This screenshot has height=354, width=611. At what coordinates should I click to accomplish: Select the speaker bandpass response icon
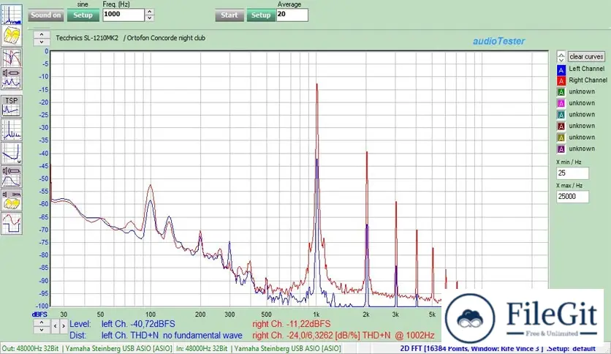click(11, 177)
